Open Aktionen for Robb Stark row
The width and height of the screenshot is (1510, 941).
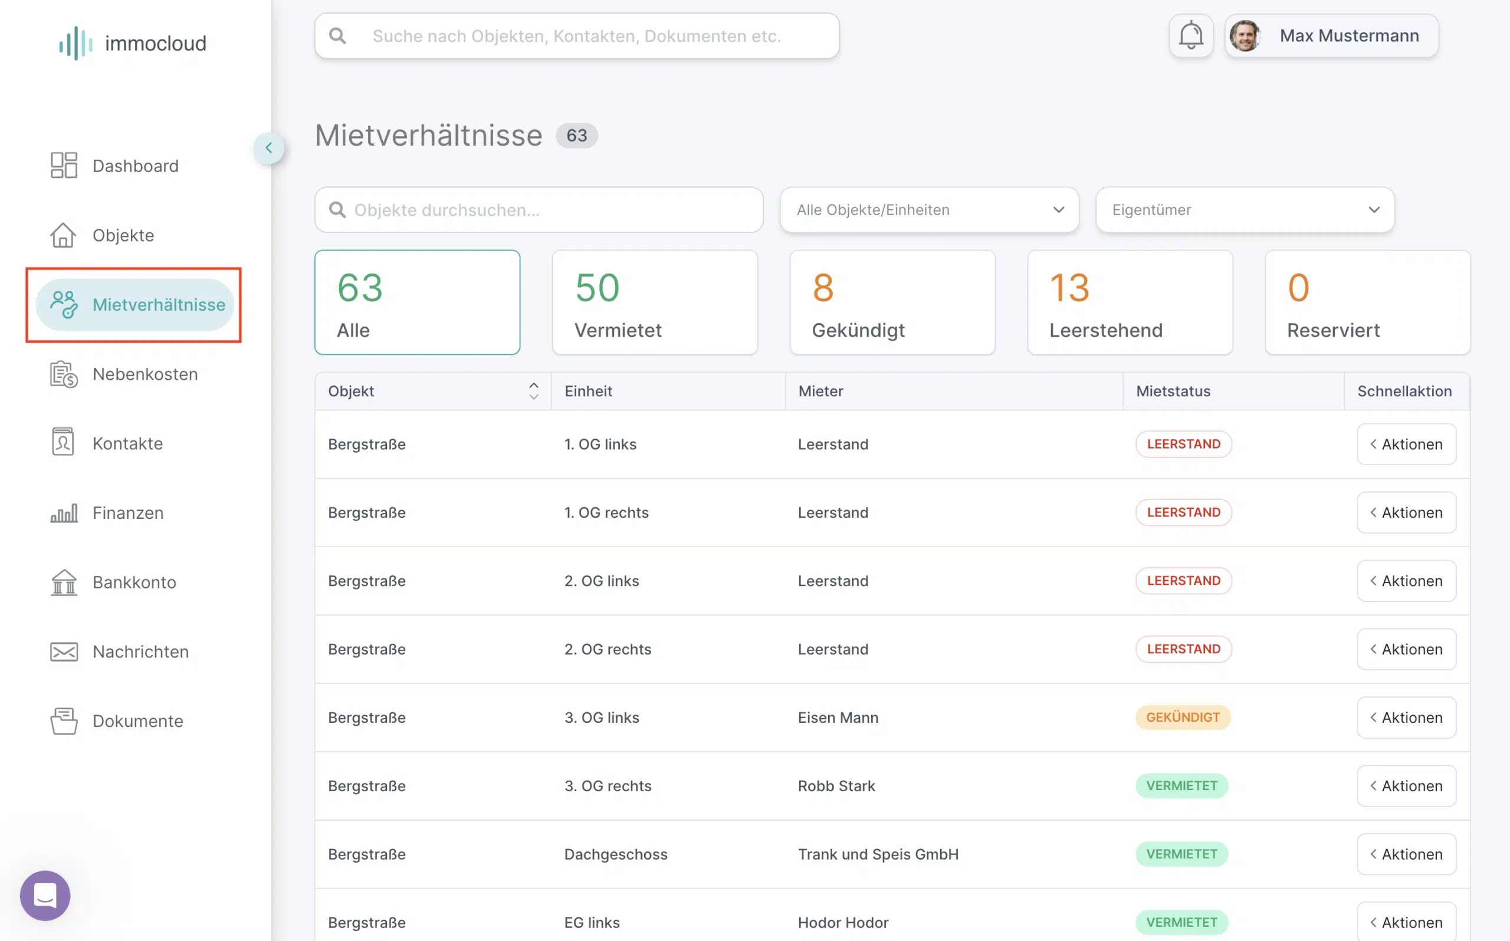click(x=1407, y=787)
